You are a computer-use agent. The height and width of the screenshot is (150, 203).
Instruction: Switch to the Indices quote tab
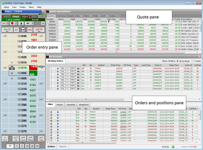point(113,16)
